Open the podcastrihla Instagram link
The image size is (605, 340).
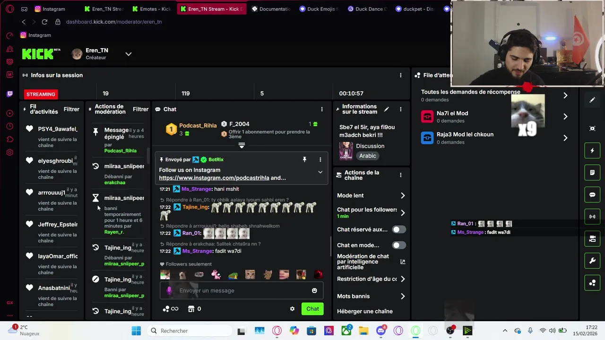tap(214, 178)
